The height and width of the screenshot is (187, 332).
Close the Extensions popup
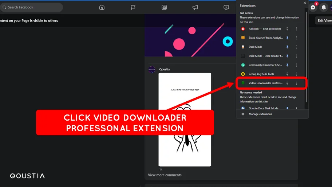tap(305, 3)
